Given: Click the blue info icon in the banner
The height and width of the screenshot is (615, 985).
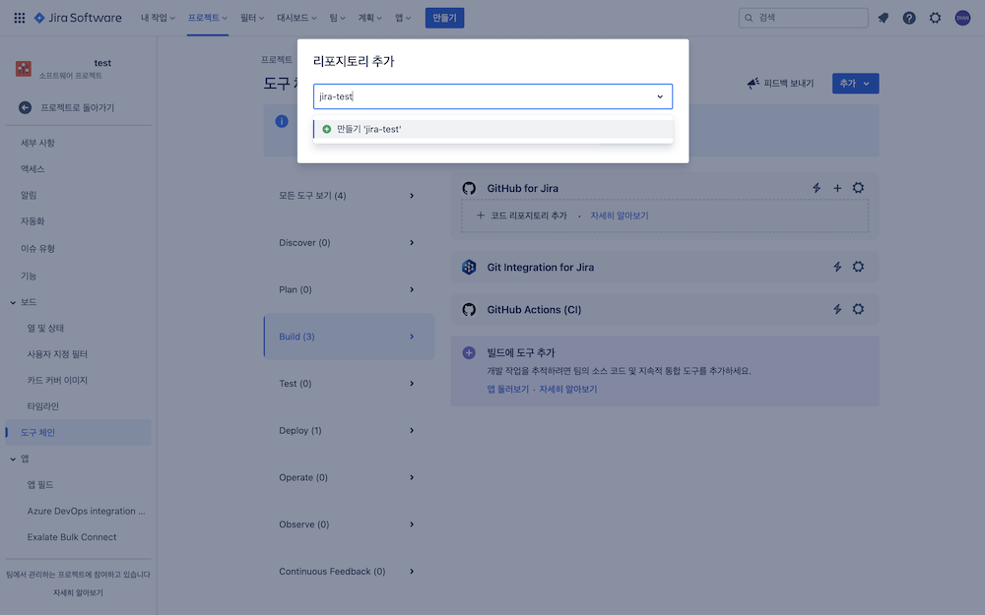Looking at the screenshot, I should pyautogui.click(x=282, y=122).
